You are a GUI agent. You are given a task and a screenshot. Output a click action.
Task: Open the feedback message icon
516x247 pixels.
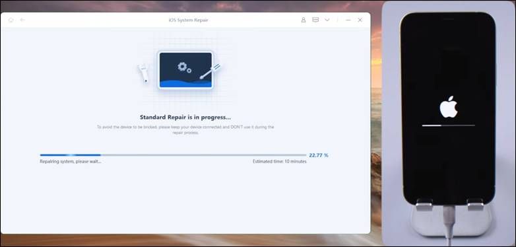(315, 20)
